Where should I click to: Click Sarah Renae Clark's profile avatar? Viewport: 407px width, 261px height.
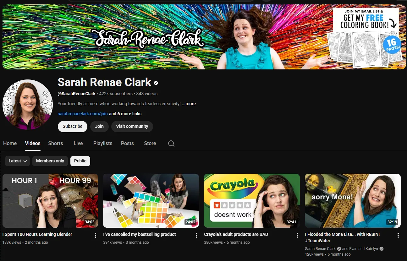pyautogui.click(x=28, y=105)
